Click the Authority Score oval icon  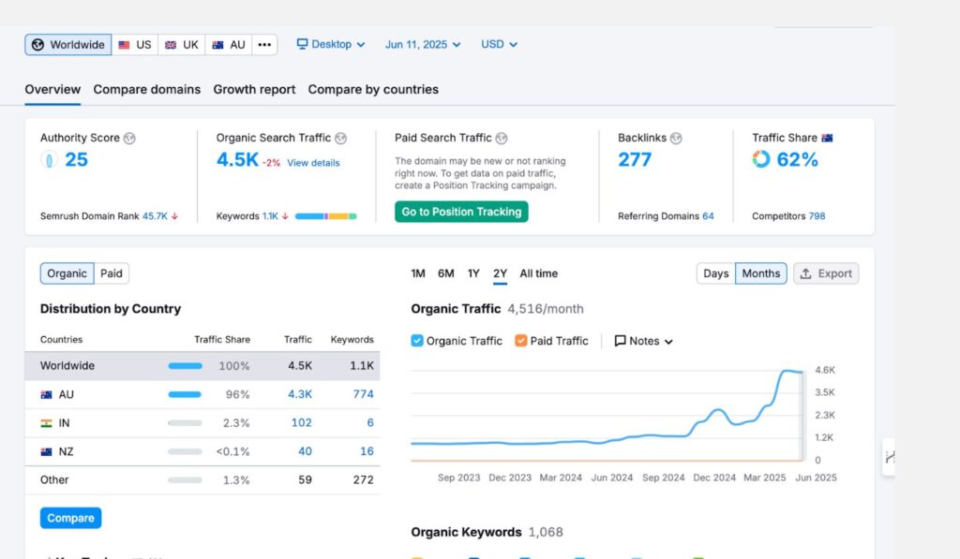coord(49,160)
